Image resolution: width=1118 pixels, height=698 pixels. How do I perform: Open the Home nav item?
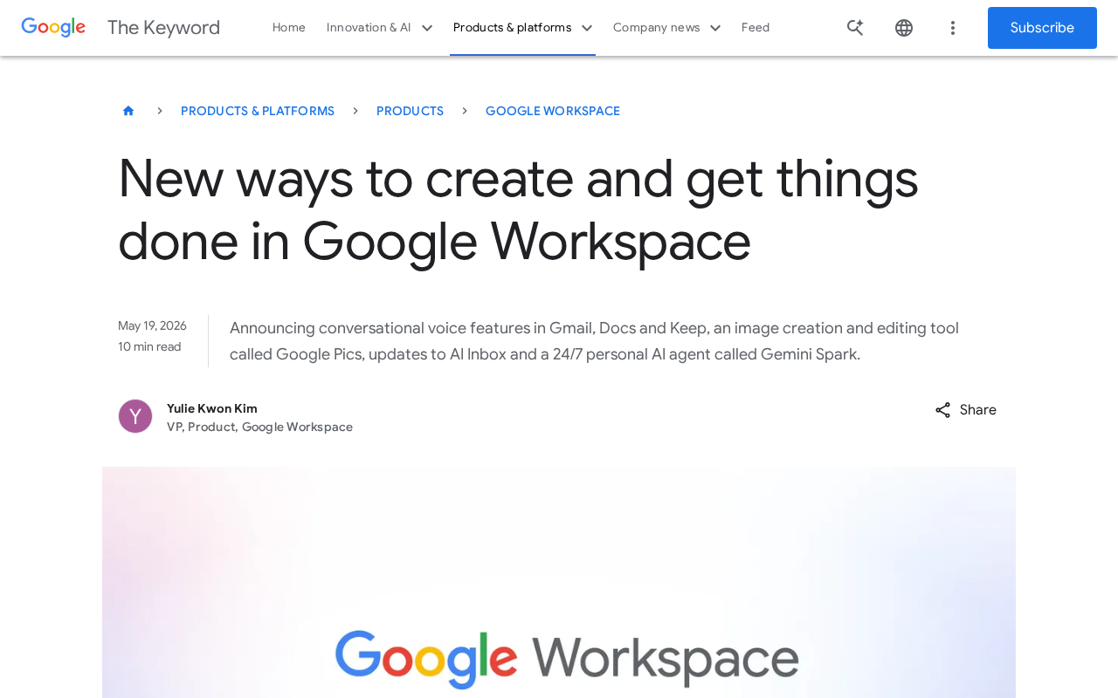click(289, 28)
